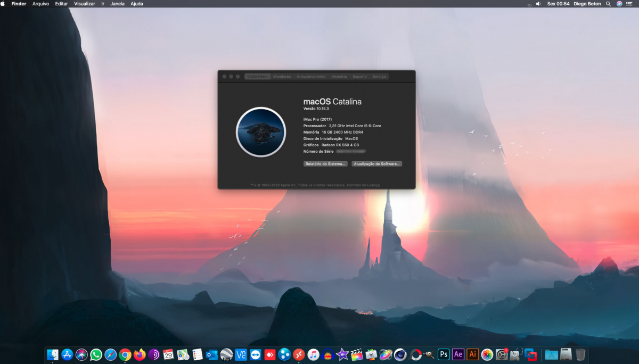The image size is (639, 364).
Task: Click the Atualização de Software button
Action: pos(376,164)
